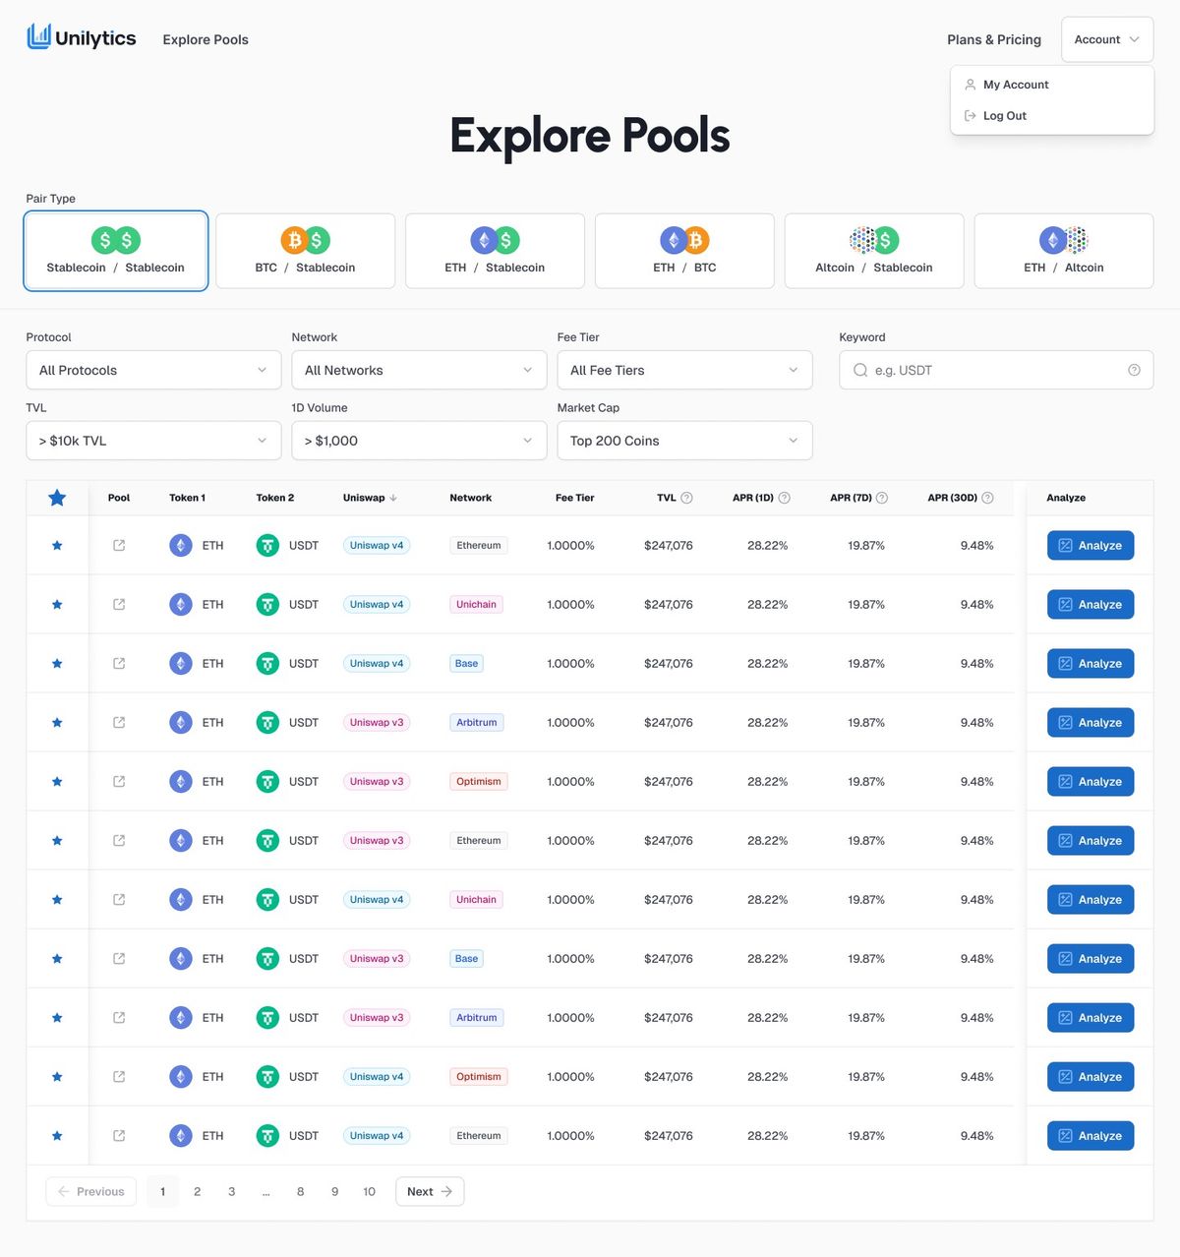The height and width of the screenshot is (1257, 1180).
Task: Open pool link for second Unichain row
Action: 119,899
